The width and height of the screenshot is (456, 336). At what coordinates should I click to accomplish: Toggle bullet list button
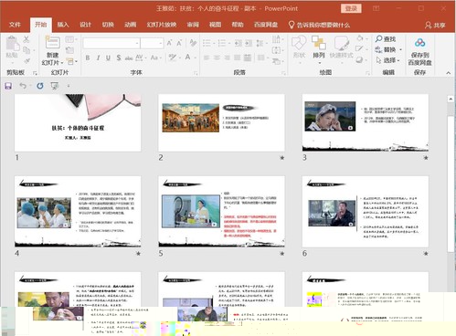coord(207,43)
